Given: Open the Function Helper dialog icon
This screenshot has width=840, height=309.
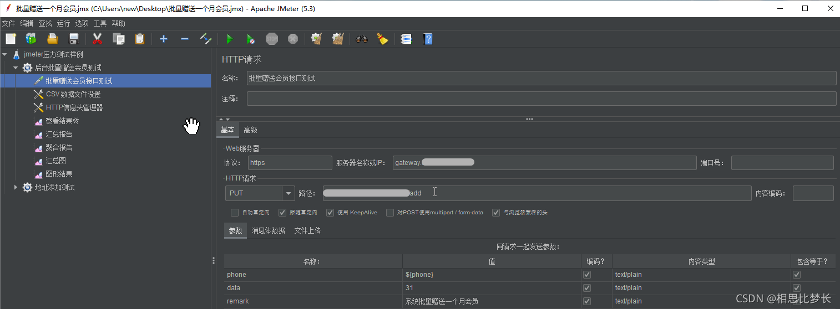Looking at the screenshot, I should (406, 39).
